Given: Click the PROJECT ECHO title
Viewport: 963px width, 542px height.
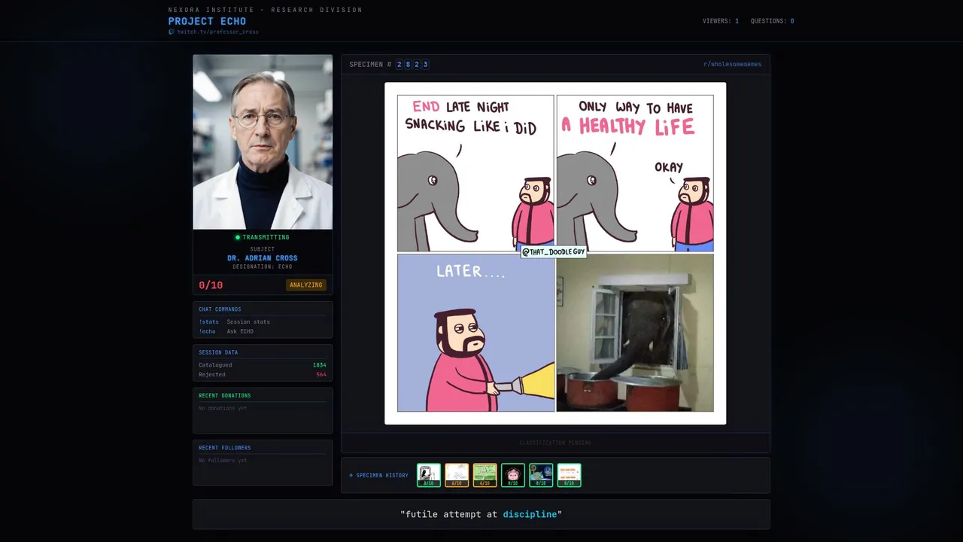Looking at the screenshot, I should point(207,21).
